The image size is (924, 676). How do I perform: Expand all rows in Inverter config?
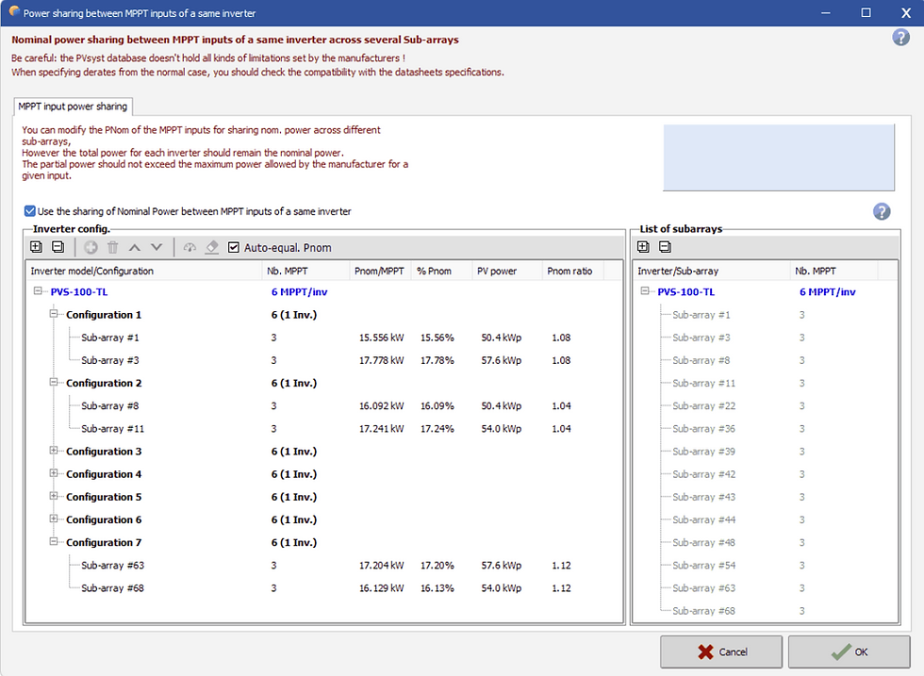[x=37, y=247]
